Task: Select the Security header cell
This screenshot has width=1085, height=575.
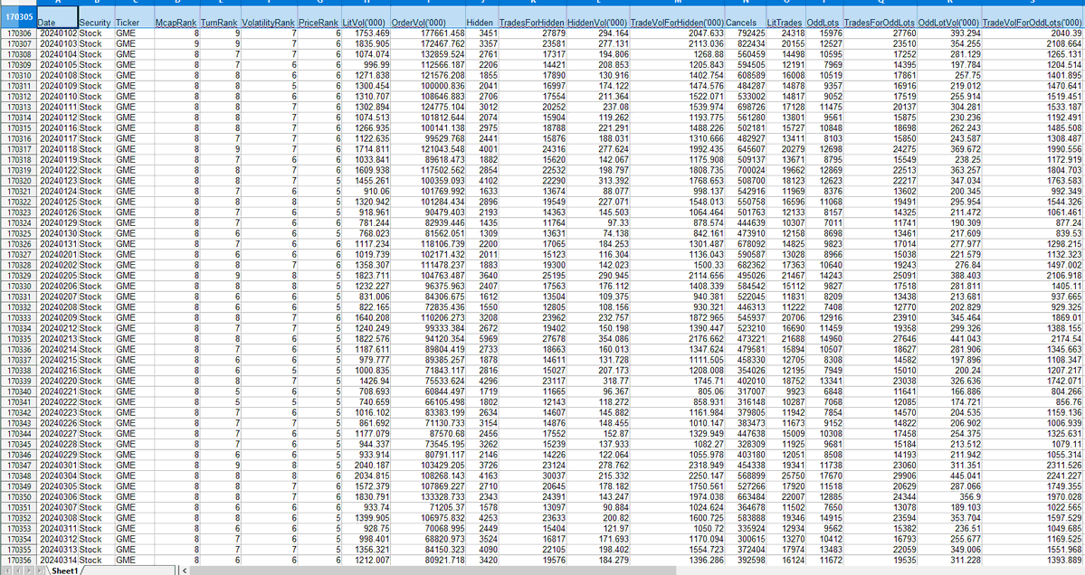Action: 95,22
